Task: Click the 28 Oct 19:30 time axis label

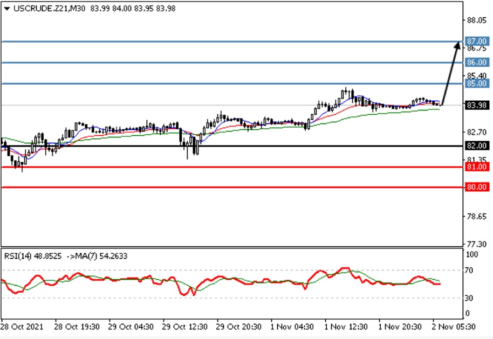Action: click(x=77, y=327)
